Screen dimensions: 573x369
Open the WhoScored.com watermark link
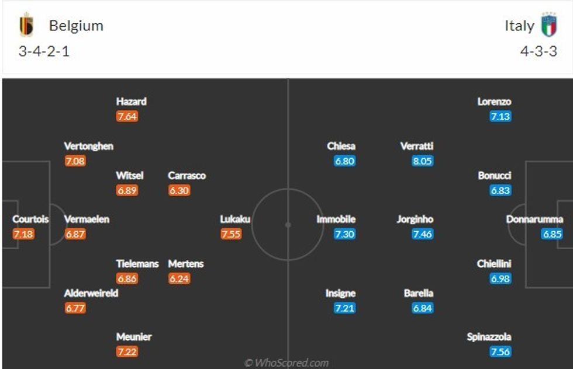point(286,363)
